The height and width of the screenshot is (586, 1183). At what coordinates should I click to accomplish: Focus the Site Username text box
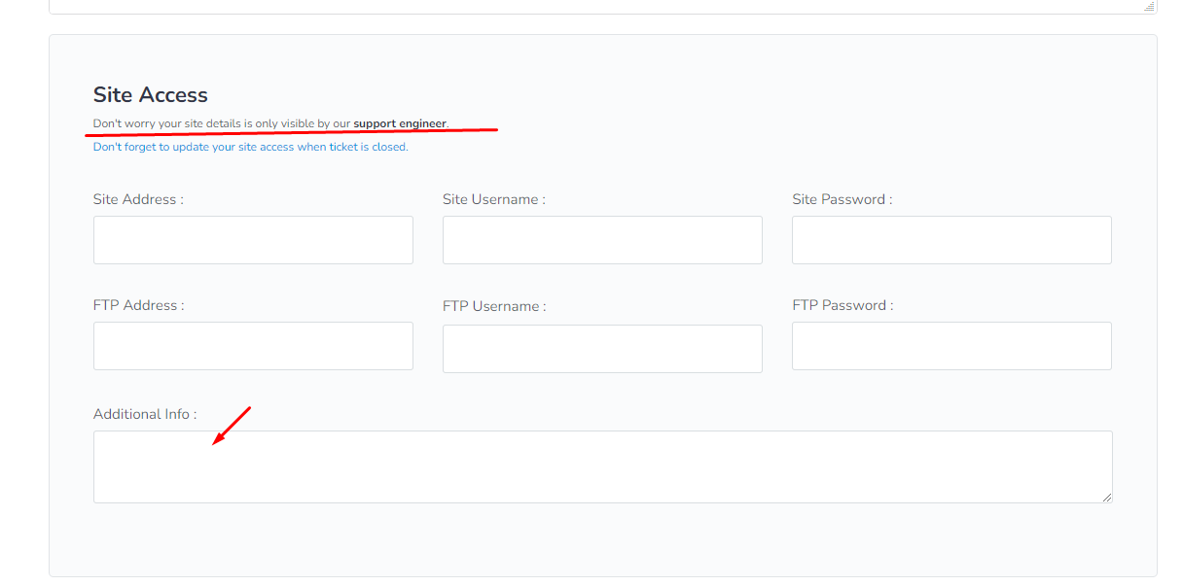point(602,240)
